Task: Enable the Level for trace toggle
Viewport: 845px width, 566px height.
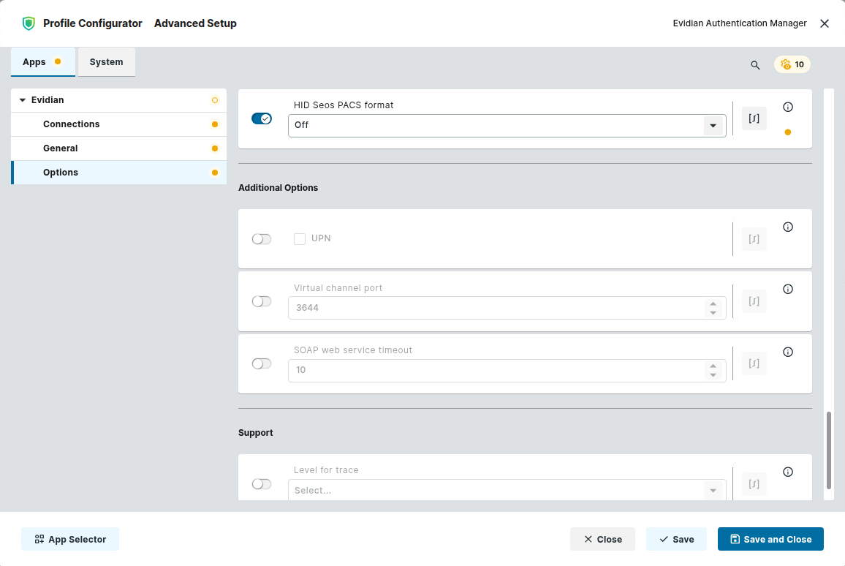Action: (x=262, y=484)
